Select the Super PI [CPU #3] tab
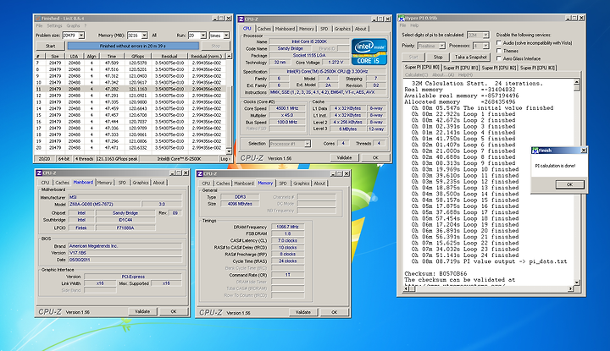Image resolution: width=610 pixels, height=351 pixels. (x=538, y=68)
